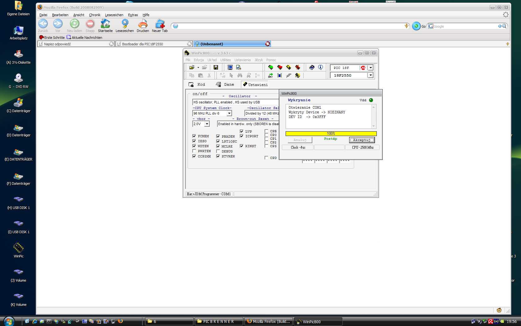Screen dimensions: 521x326
Task: Switch to Bootloader dla PIC18F2550 tab
Action: click(x=154, y=44)
